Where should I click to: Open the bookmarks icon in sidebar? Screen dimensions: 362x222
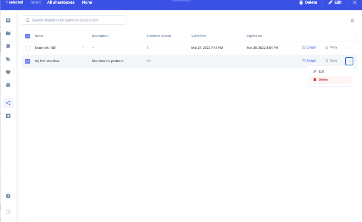[x=8, y=46]
